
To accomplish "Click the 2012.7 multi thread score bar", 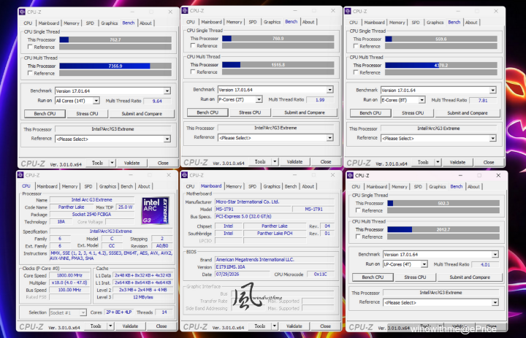I will [443, 230].
